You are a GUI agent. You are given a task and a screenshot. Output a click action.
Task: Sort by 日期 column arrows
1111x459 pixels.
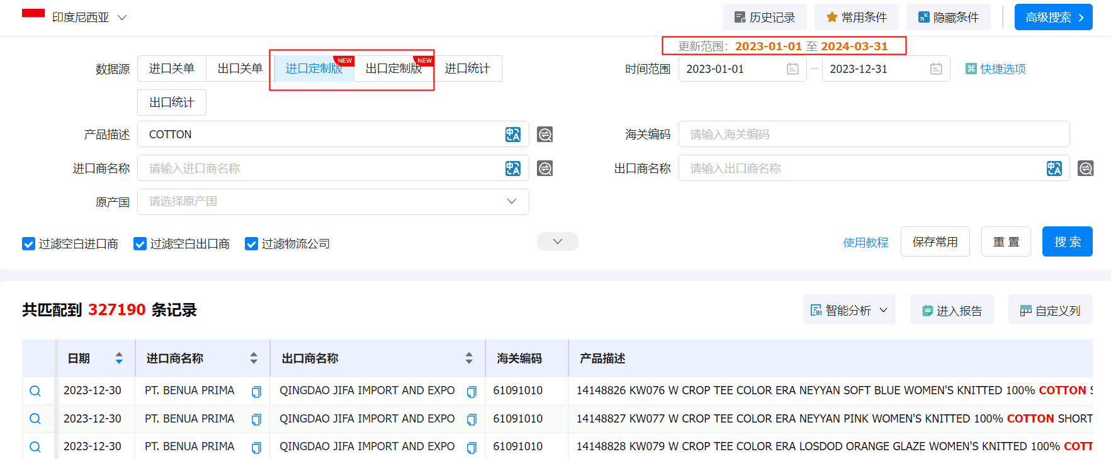click(x=119, y=358)
